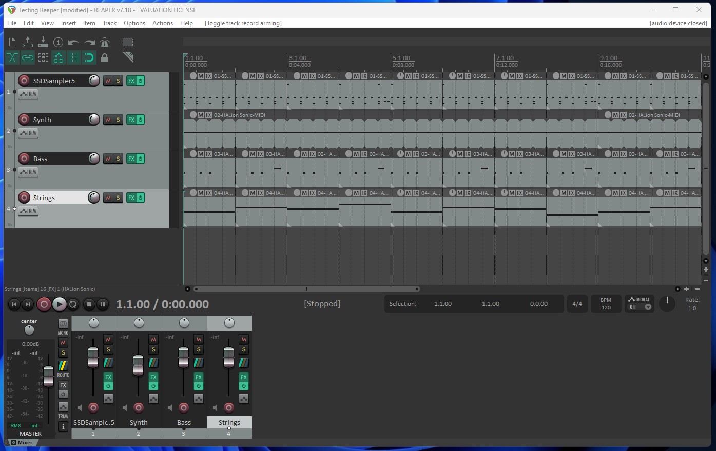Mute the Synth track in track panel
Screen dimensions: 716x451
tap(108, 120)
